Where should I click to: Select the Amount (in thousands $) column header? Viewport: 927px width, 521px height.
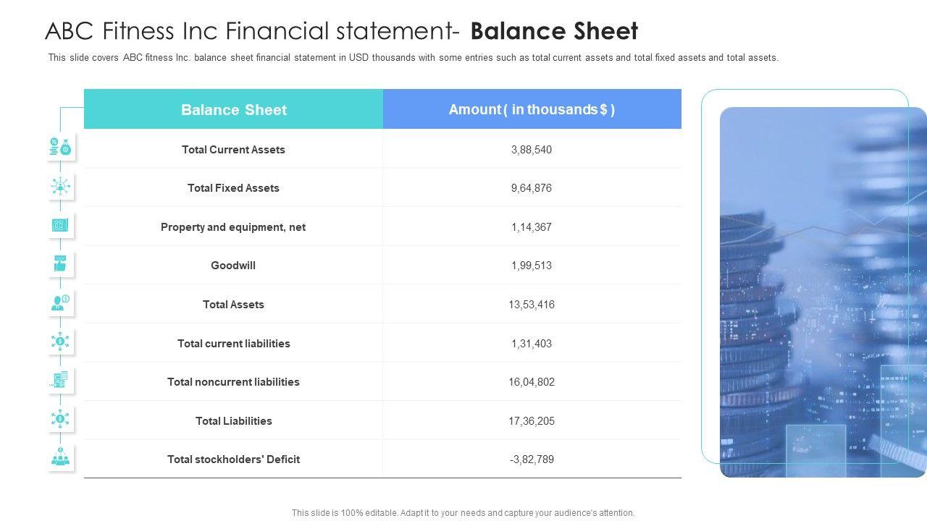tap(532, 110)
